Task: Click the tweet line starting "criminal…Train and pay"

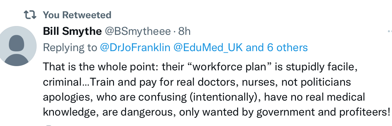Action: 197,82
